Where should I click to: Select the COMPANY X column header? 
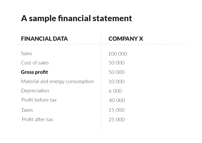[125, 39]
